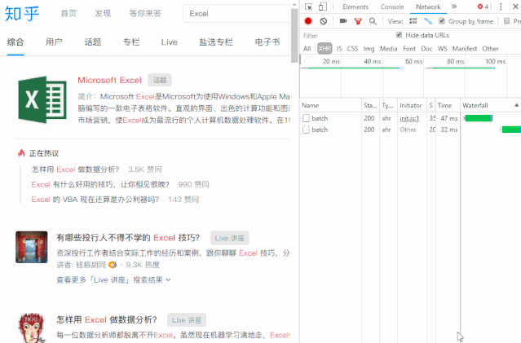Sort by the Waterfall column arrow

coord(516,105)
